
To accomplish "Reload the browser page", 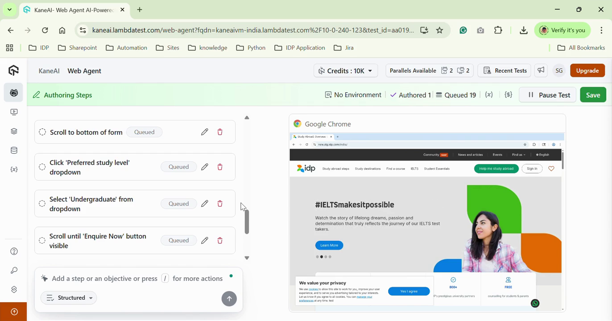I will (x=45, y=30).
